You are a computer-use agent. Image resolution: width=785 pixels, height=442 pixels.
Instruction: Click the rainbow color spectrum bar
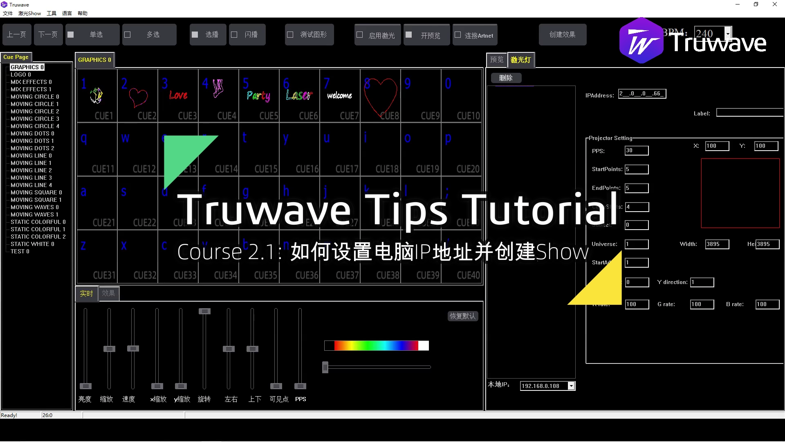[376, 346]
